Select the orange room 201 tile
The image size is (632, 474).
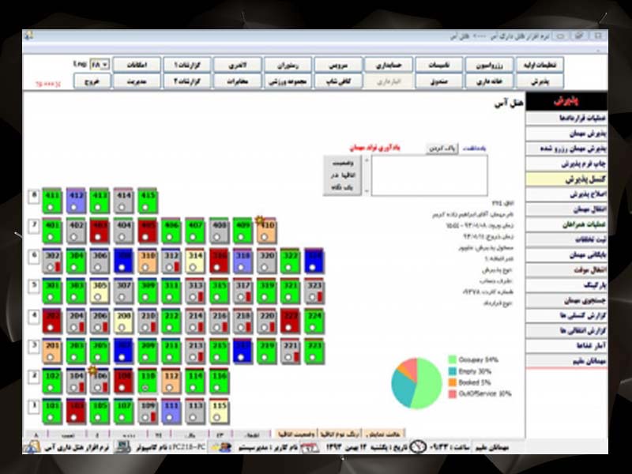[x=53, y=351]
